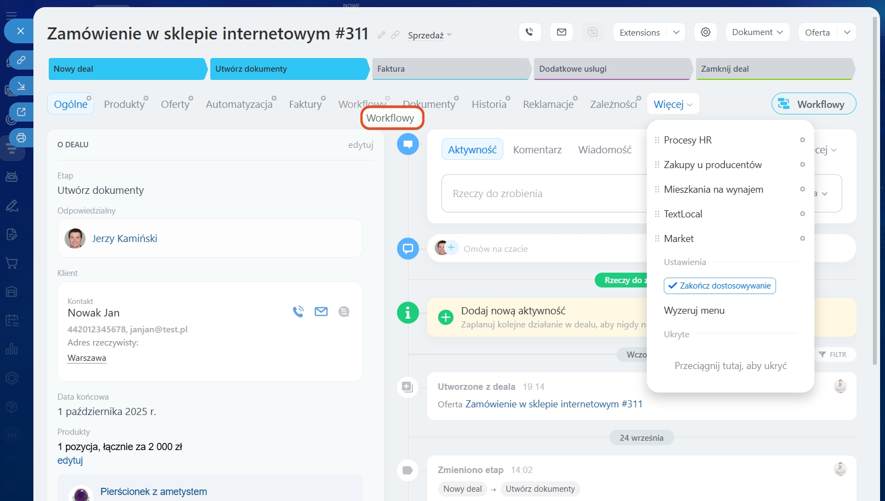Screen dimensions: 885x501
Task: Call Nowak Jan using the phone icon
Action: 298,312
